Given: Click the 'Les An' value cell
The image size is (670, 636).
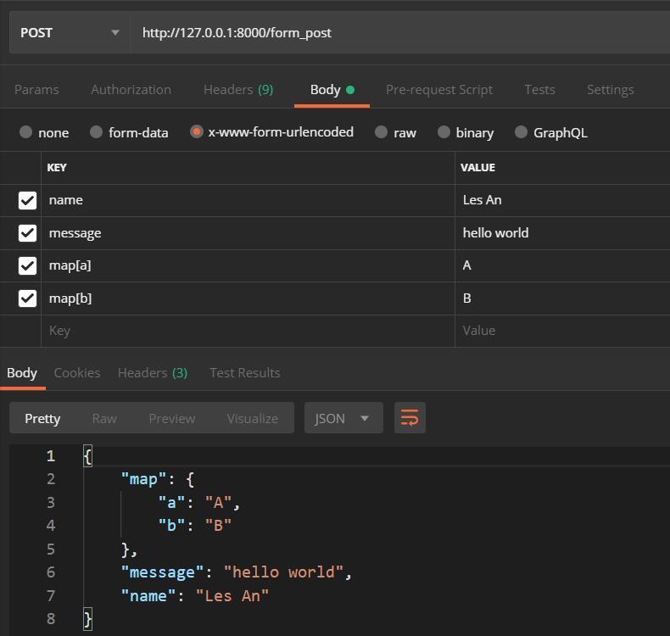Looking at the screenshot, I should [x=562, y=200].
